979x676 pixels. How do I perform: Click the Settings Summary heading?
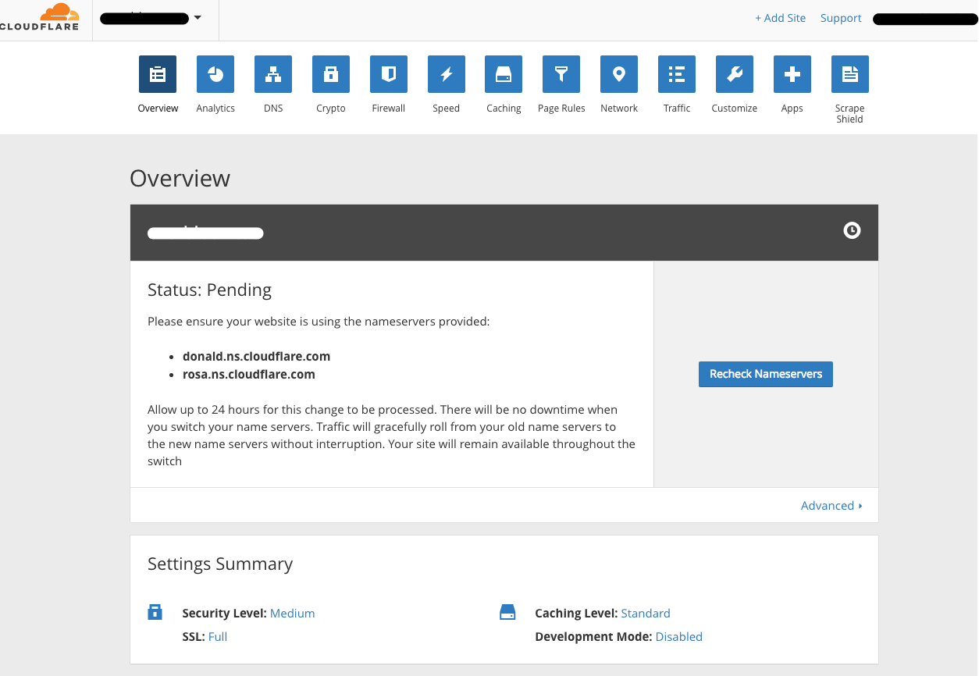tap(220, 564)
